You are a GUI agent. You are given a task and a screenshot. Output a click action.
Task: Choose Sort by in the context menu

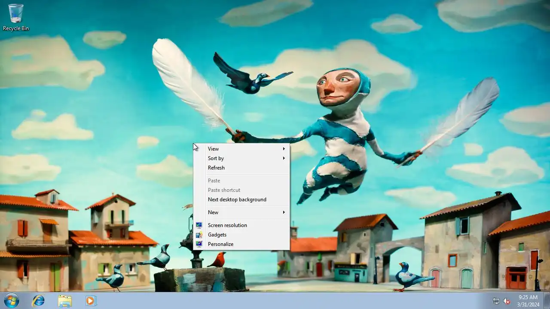coord(241,158)
